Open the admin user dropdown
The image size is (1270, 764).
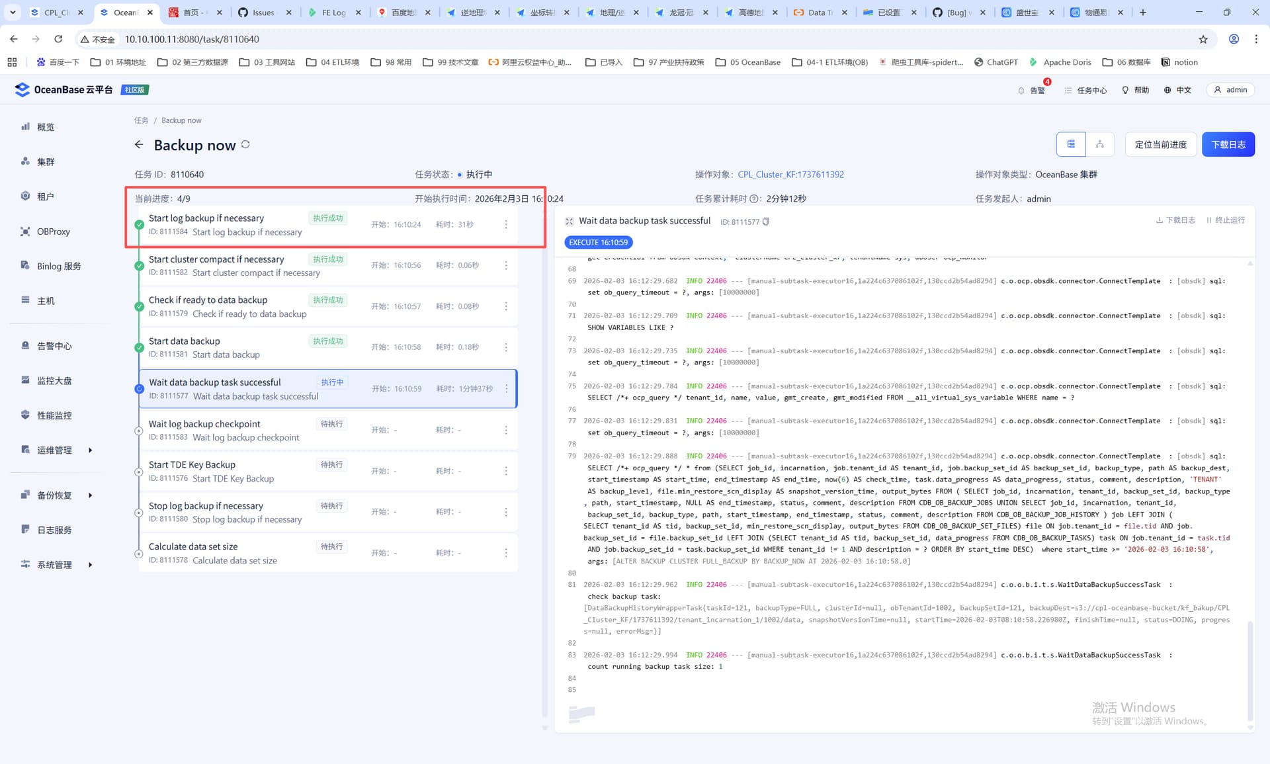pos(1230,90)
